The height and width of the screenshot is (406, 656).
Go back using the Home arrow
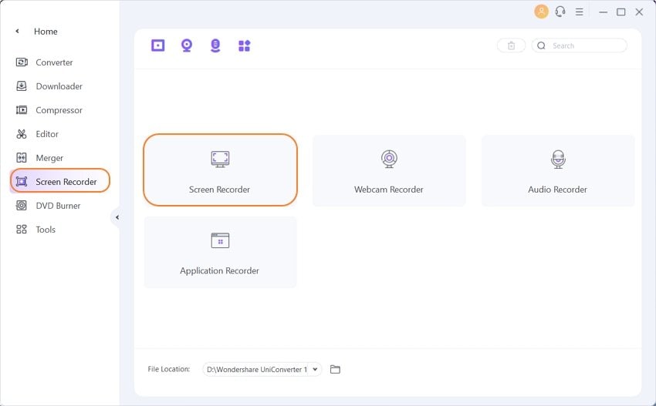(17, 31)
